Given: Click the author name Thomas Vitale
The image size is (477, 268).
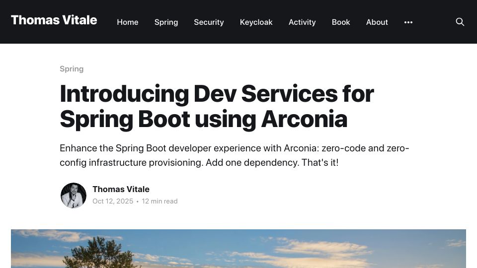Looking at the screenshot, I should (x=121, y=189).
